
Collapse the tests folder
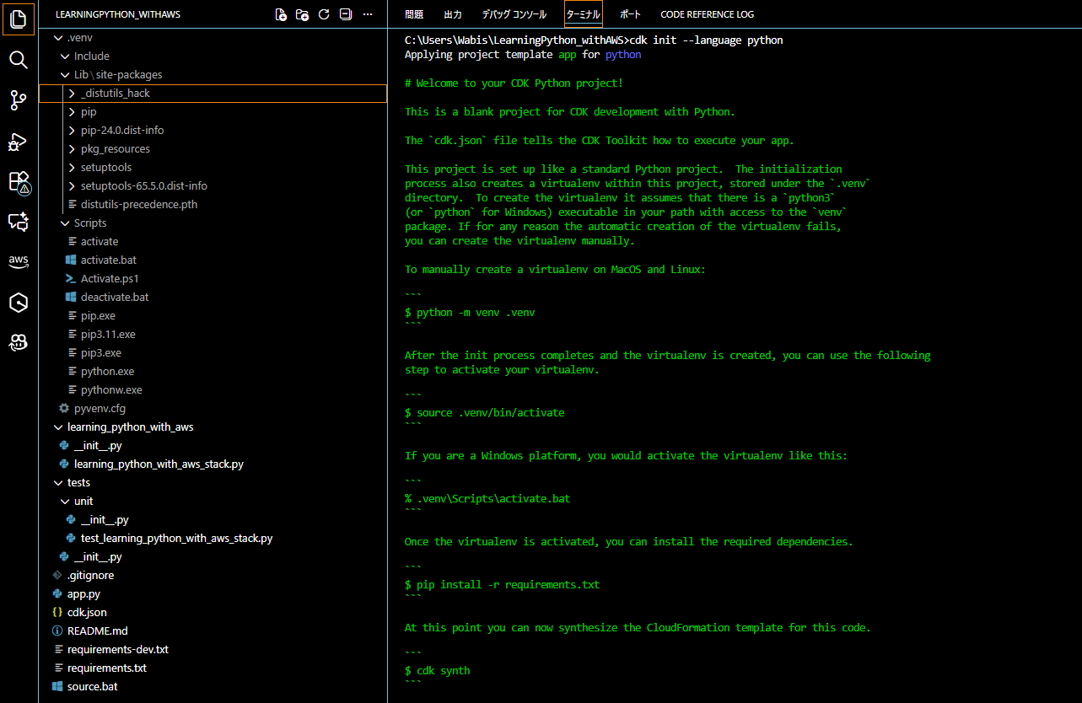(58, 482)
